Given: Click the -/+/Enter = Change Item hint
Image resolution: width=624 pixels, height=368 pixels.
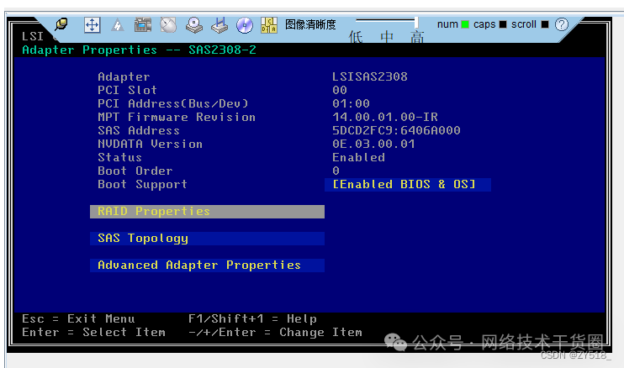Looking at the screenshot, I should (275, 332).
